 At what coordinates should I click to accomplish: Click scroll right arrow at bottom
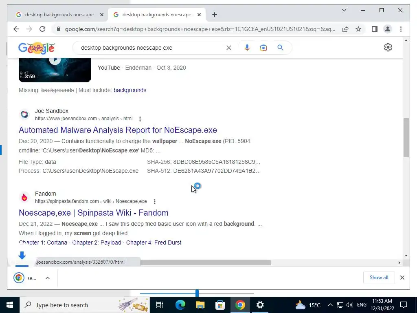point(399,263)
